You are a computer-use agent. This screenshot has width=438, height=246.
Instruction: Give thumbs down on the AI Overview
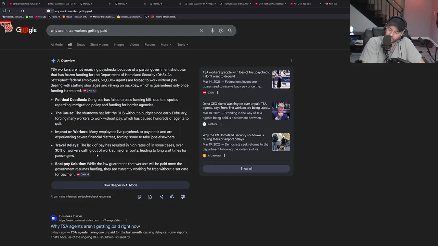[183, 197]
